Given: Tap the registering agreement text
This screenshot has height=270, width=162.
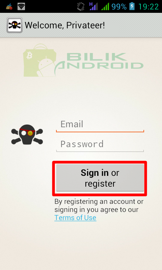Looking at the screenshot, I should (x=99, y=206).
